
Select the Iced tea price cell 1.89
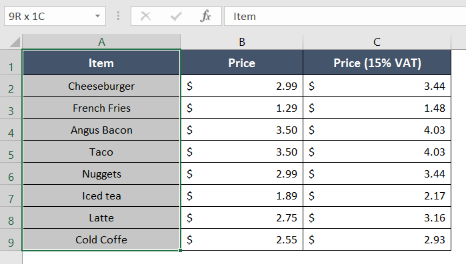click(241, 196)
